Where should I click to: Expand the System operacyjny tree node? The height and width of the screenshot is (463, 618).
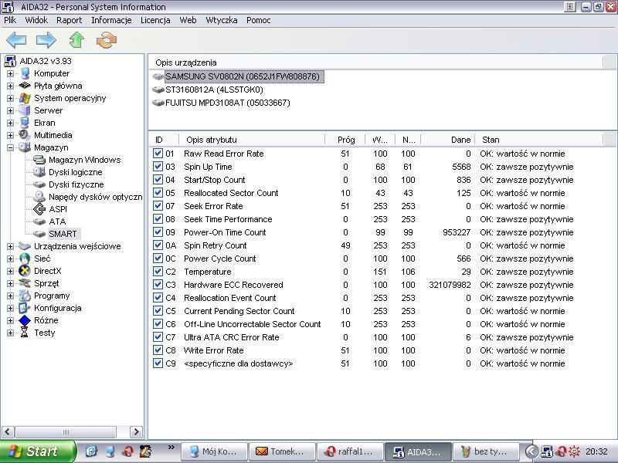(10, 99)
